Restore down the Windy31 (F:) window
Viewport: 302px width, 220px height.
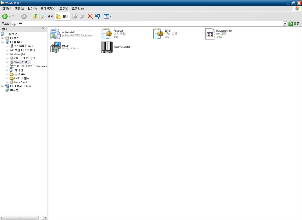pyautogui.click(x=293, y=3)
